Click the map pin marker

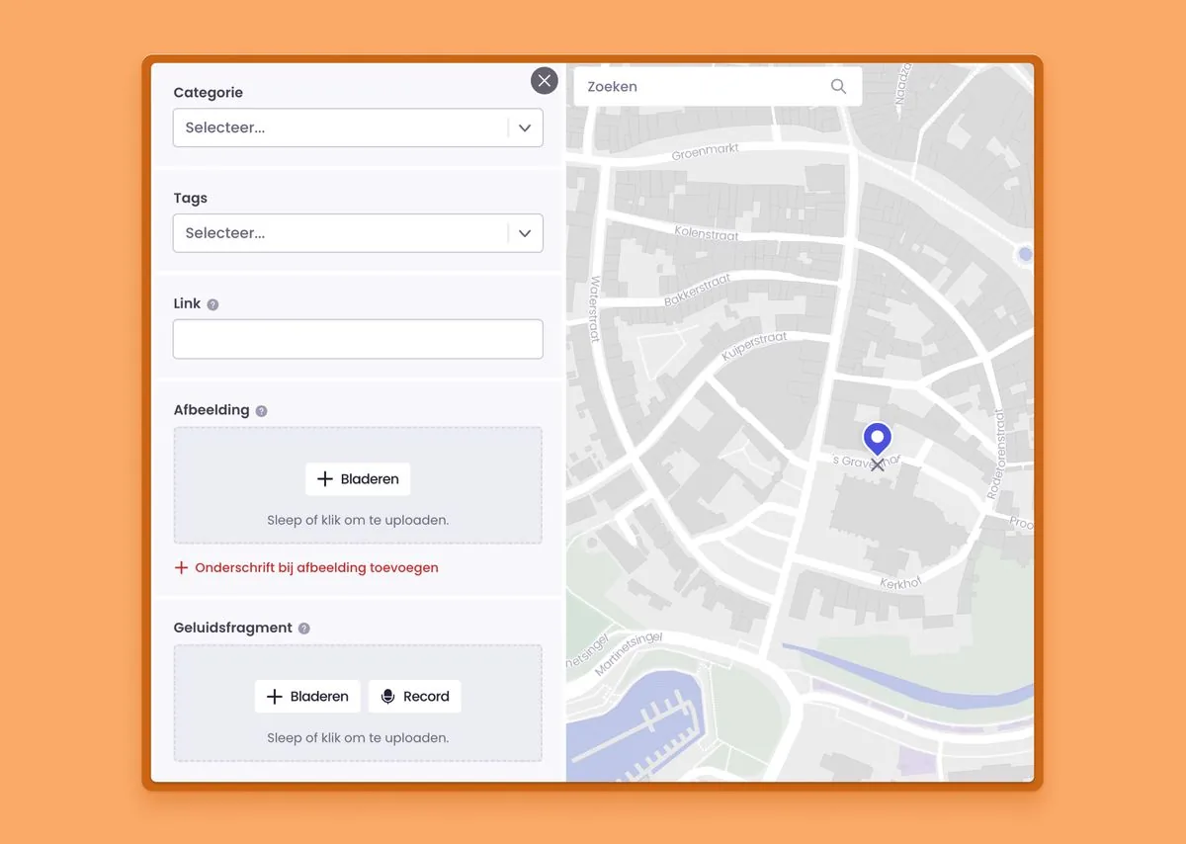[877, 435]
